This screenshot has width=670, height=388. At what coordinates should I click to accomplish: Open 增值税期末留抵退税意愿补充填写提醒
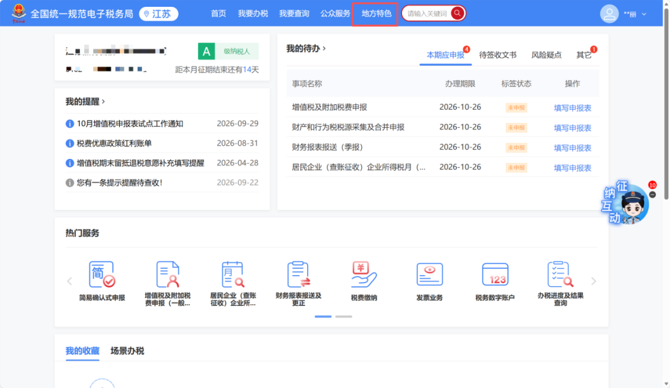(x=140, y=163)
